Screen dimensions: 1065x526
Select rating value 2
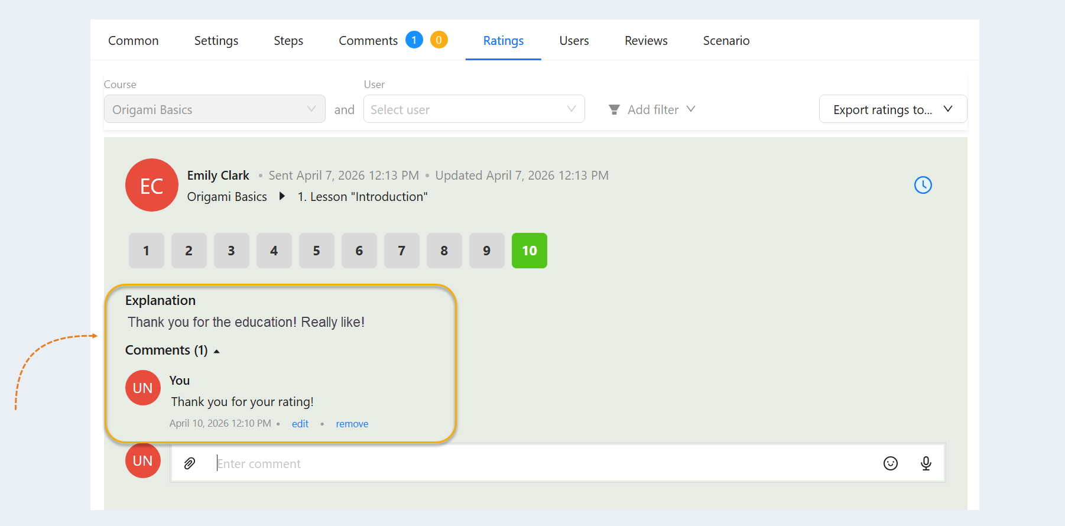pyautogui.click(x=189, y=251)
